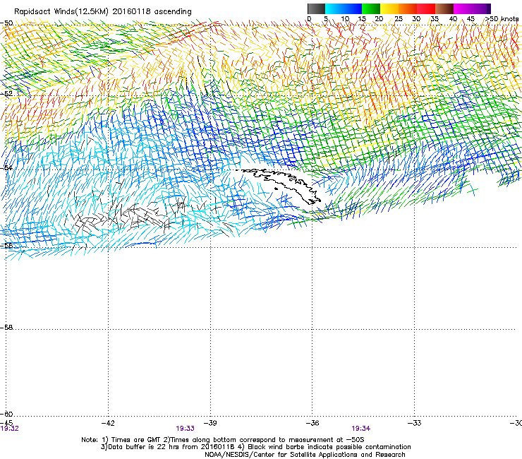Click the legend number 10

coord(345,19)
